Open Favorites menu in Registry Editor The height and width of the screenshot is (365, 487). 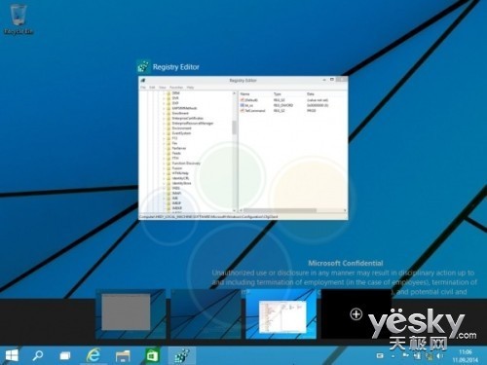(x=176, y=88)
